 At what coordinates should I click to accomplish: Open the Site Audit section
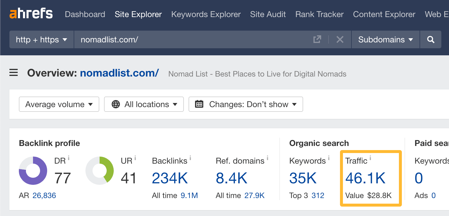pos(268,14)
